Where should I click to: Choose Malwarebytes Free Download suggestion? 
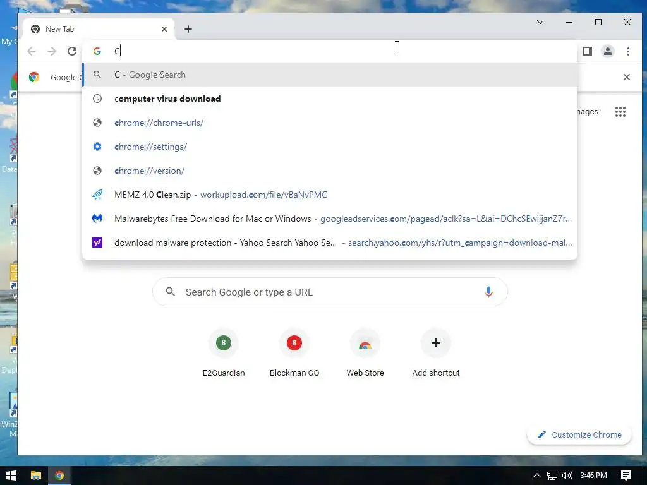(x=330, y=219)
